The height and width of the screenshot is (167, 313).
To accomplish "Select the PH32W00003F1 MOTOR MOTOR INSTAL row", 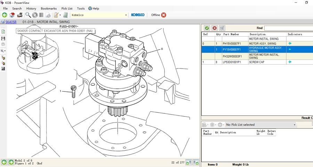I will pyautogui.click(x=257, y=56).
